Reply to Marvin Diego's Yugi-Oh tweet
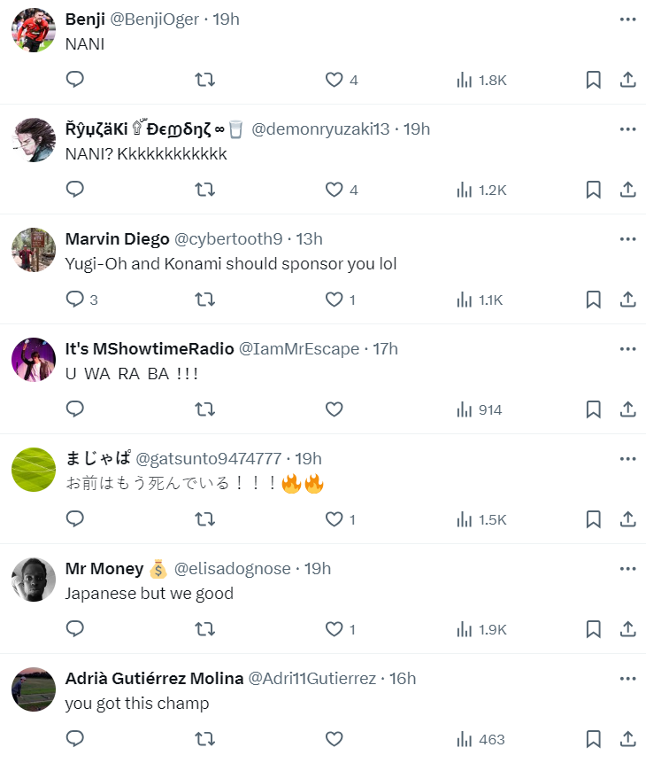This screenshot has width=646, height=763. tap(75, 300)
